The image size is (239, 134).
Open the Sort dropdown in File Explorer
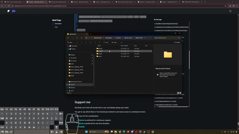[x=106, y=42]
